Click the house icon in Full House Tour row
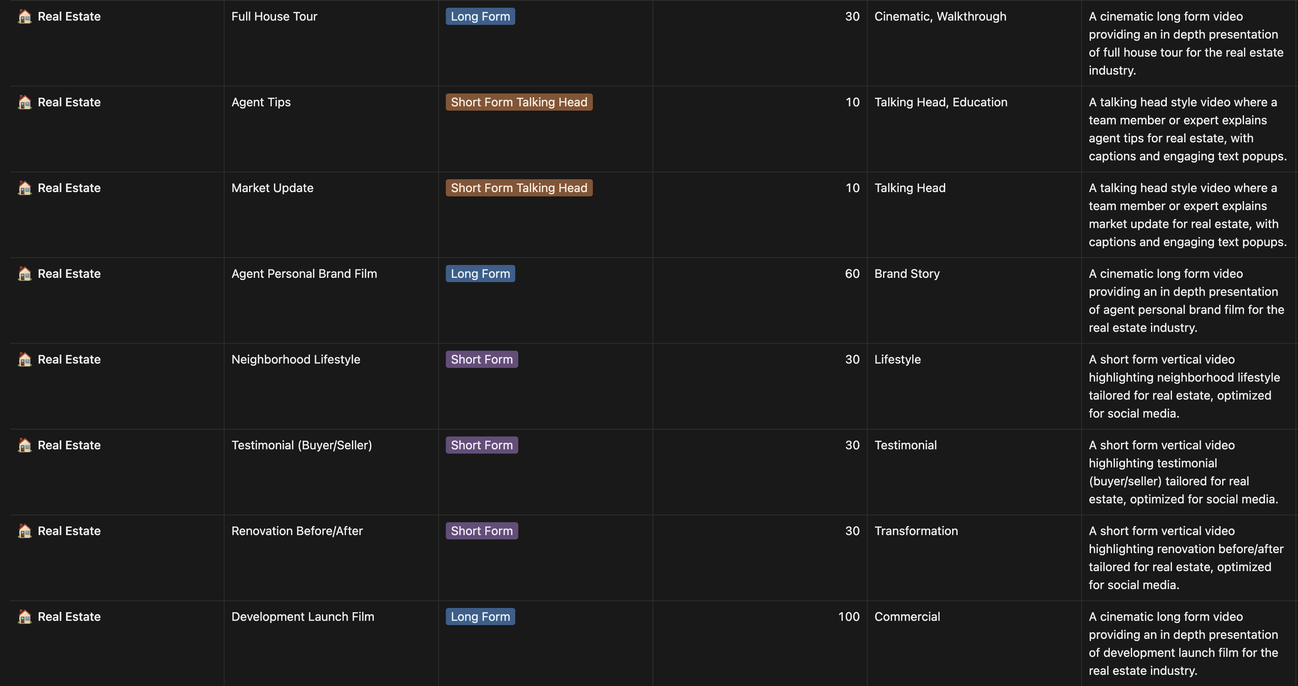Image resolution: width=1298 pixels, height=686 pixels. tap(24, 17)
